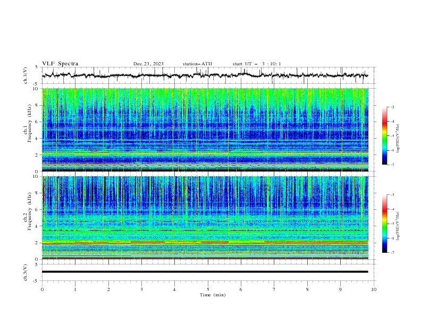Click the ch.2 "Frequency (kHz)" axis label
421x325 pixels.
(x=30, y=211)
